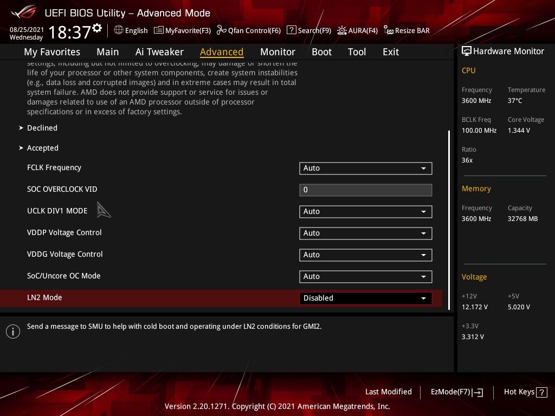The width and height of the screenshot is (555, 416).
Task: Click Qfan Control(F6) button
Action: pyautogui.click(x=248, y=30)
